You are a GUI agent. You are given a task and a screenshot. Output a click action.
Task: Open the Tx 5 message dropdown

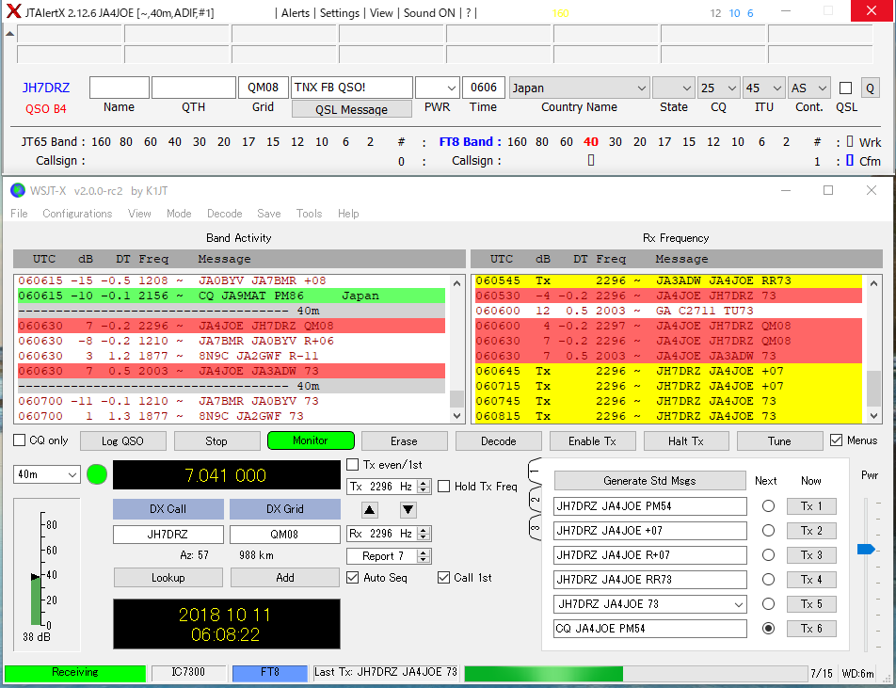tap(736, 604)
